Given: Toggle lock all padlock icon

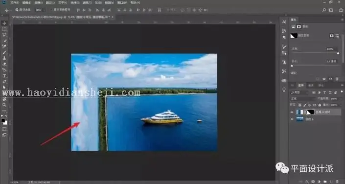Looking at the screenshot, I should click(x=320, y=105).
